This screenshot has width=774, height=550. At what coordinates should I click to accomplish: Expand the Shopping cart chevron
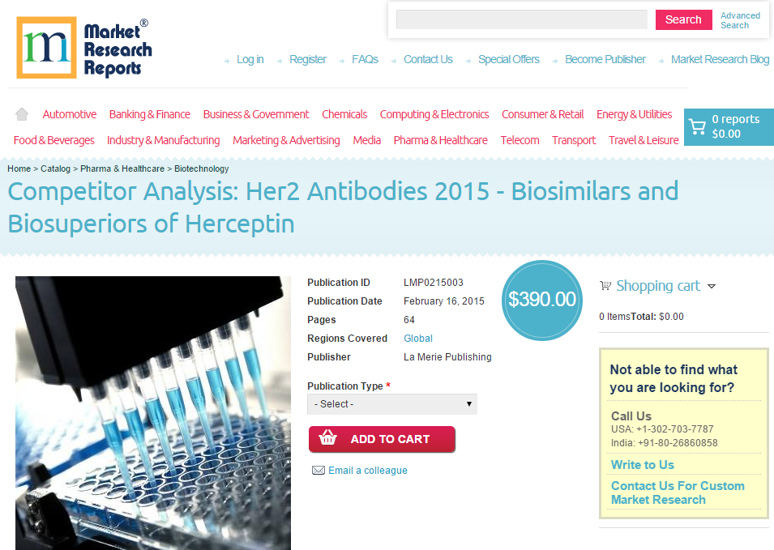click(x=712, y=286)
